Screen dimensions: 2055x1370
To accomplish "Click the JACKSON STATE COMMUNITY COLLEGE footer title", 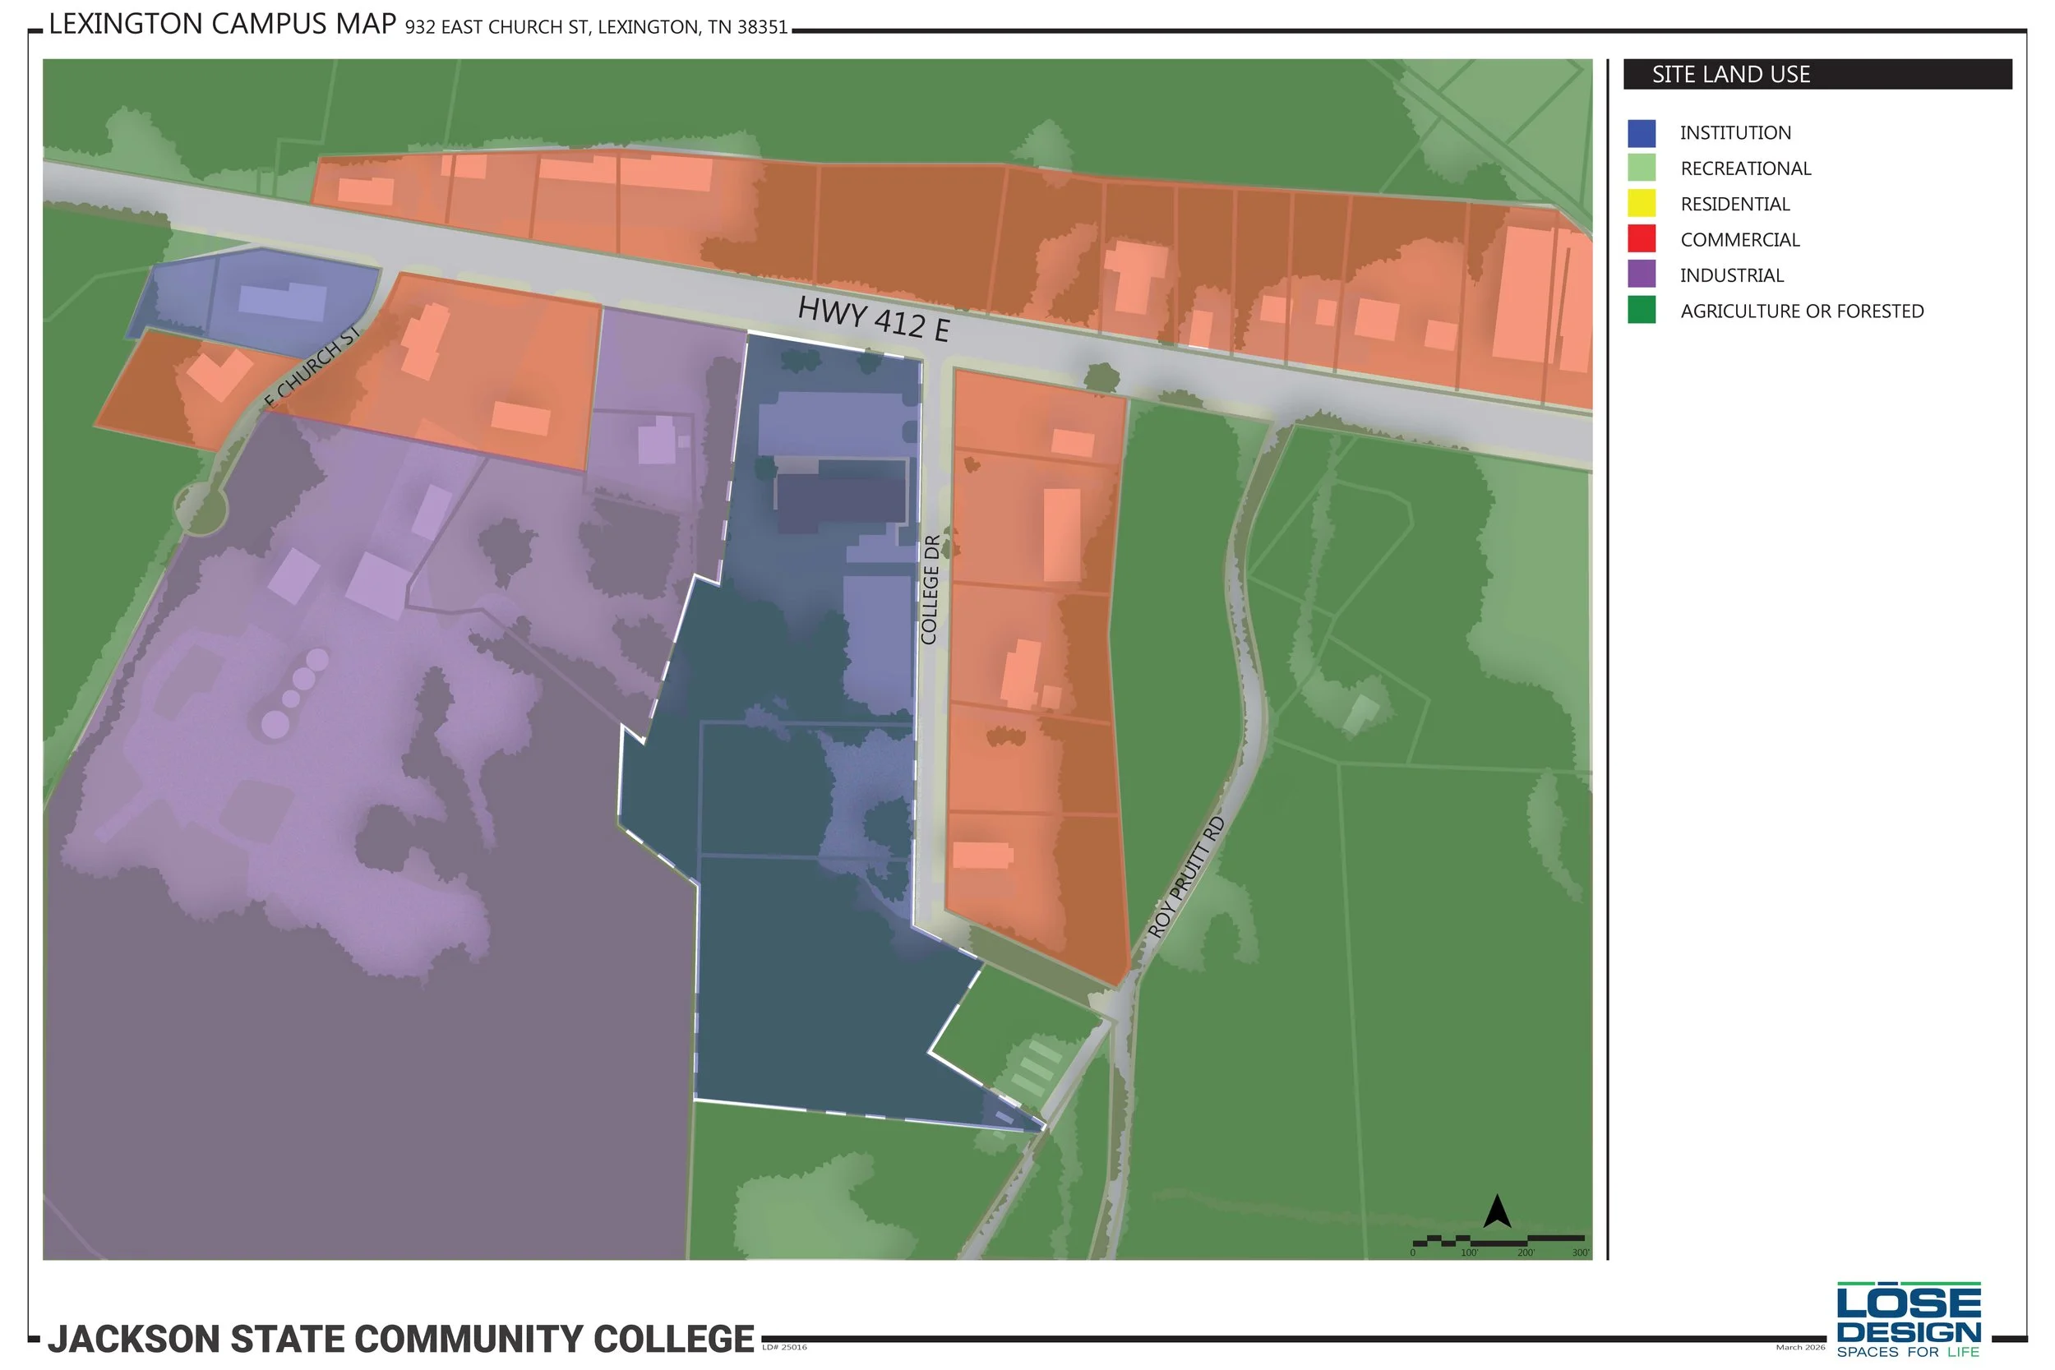I will 400,1339.
